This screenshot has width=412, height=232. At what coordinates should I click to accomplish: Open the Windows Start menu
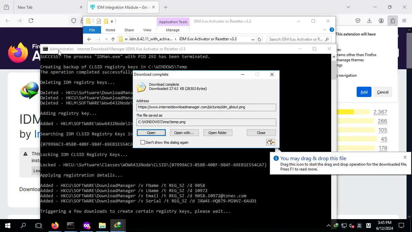coord(8,226)
